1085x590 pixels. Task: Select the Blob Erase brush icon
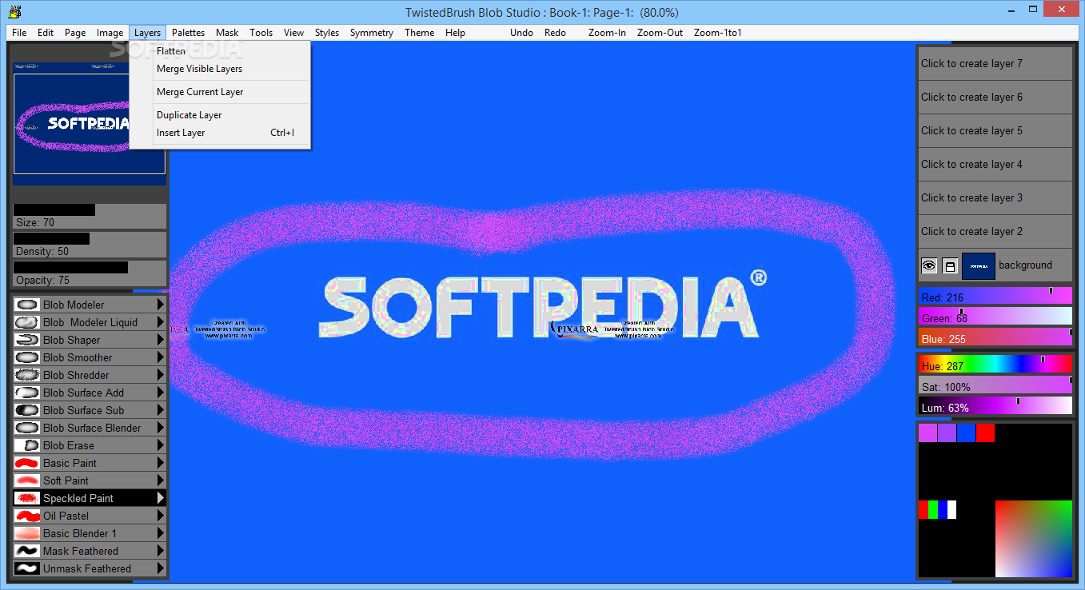(27, 445)
